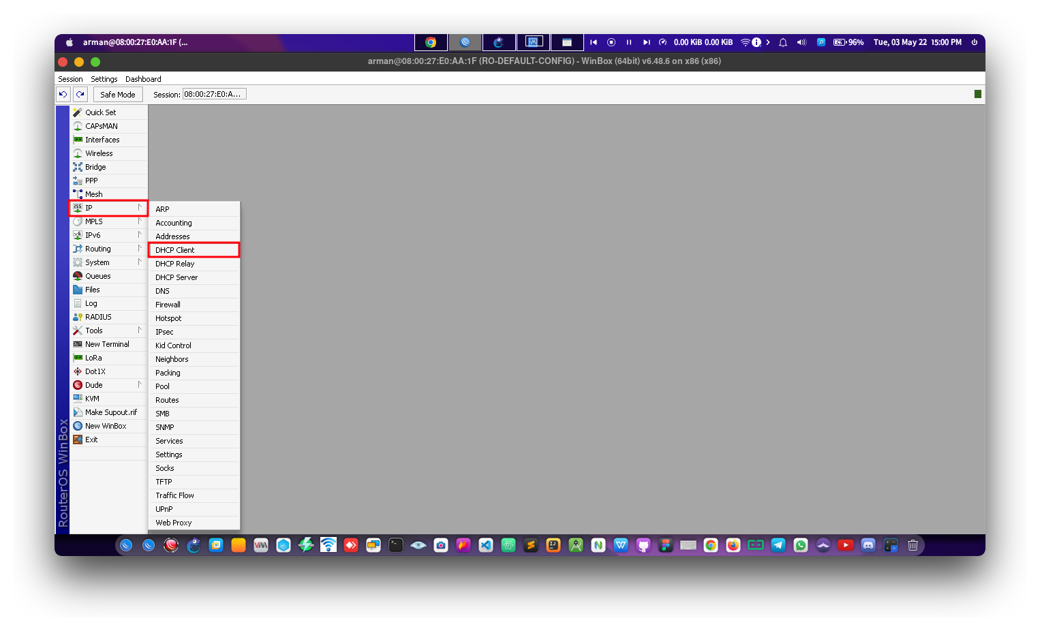Open a New Terminal
Screen dimensions: 1040x631
click(106, 343)
